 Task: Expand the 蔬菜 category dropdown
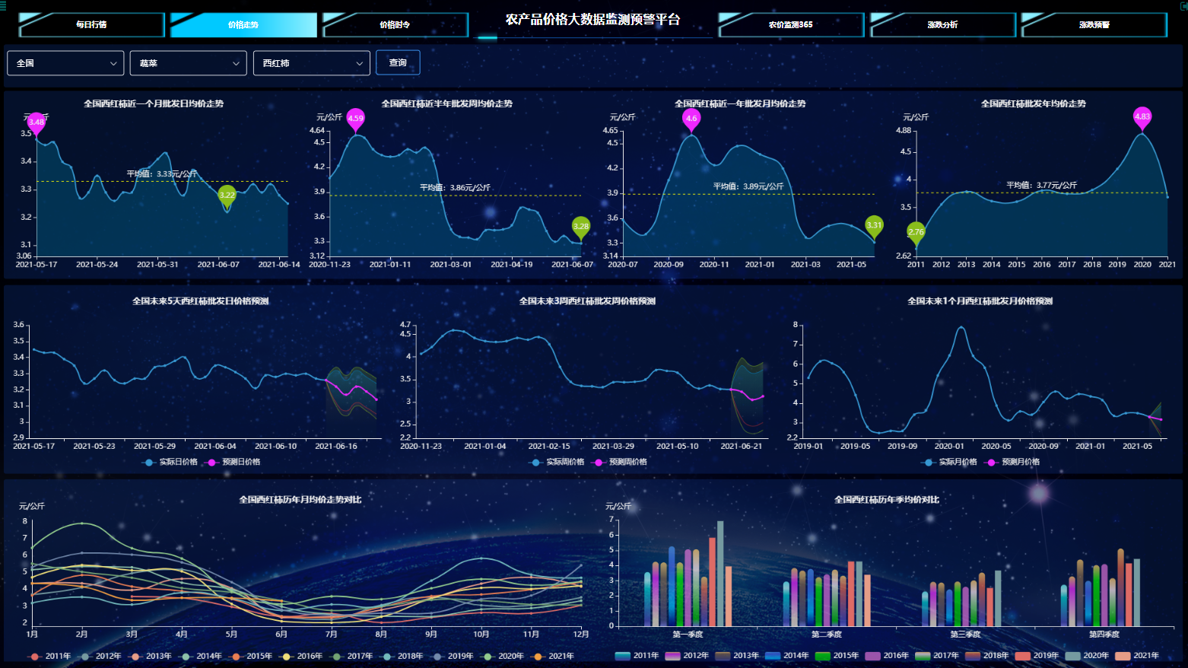188,63
